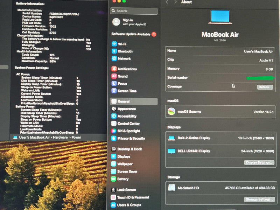Screen dimensions: 280x210
Task: Click Power in System Information path bar
Action: 76,137
